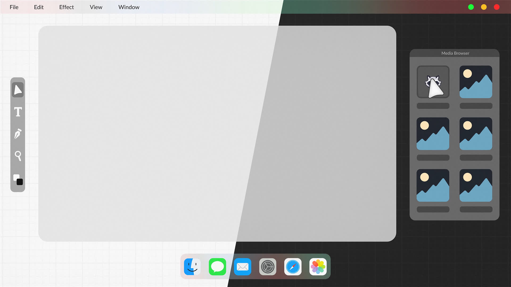Open Photos app in dock

(x=318, y=267)
